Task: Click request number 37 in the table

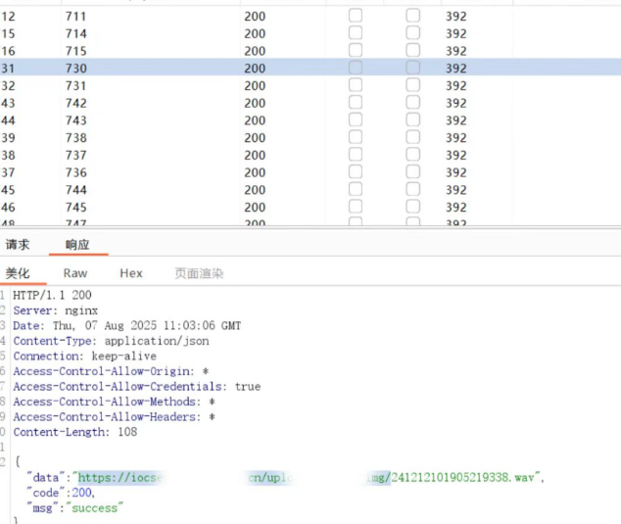Action: click(8, 172)
